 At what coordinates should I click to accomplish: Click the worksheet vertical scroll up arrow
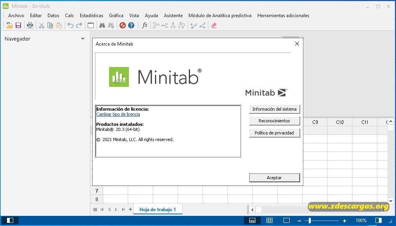tap(391, 121)
